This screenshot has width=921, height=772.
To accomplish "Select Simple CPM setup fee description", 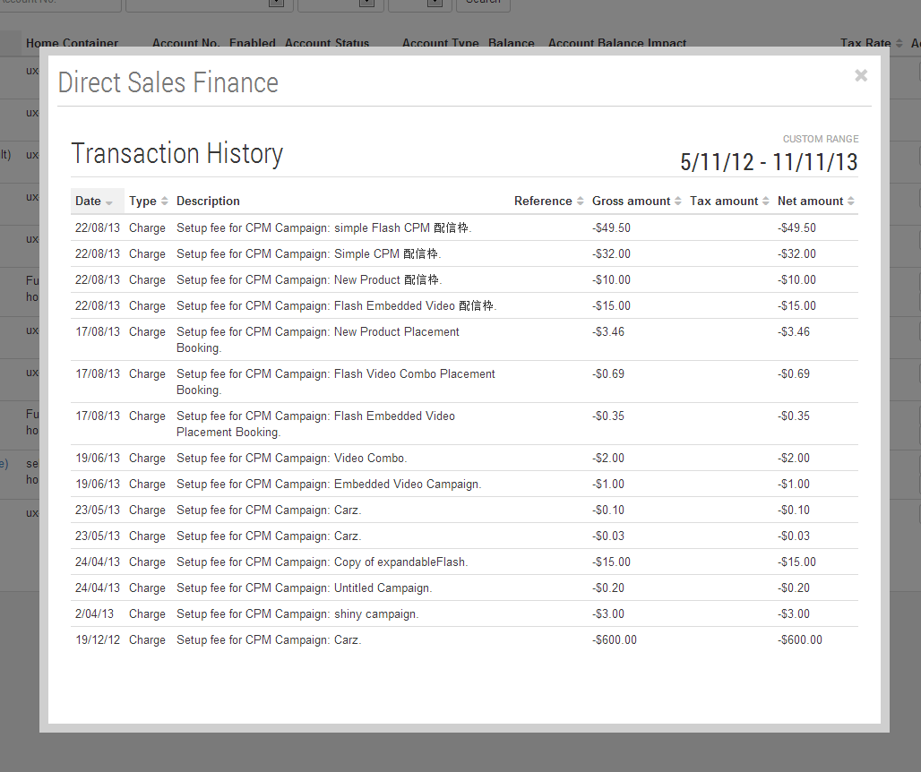I will 308,254.
